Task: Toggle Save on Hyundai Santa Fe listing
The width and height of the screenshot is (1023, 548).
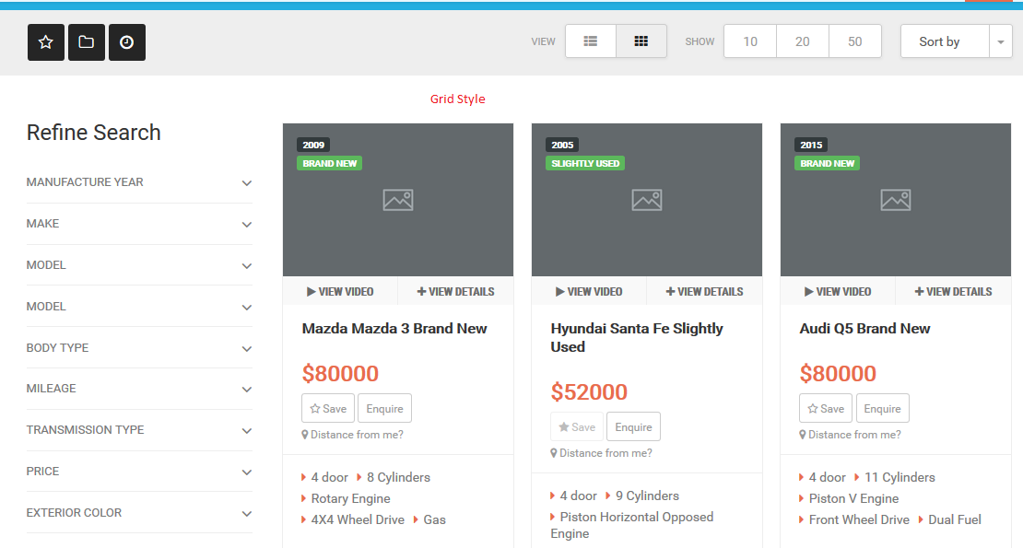Action: tap(577, 426)
